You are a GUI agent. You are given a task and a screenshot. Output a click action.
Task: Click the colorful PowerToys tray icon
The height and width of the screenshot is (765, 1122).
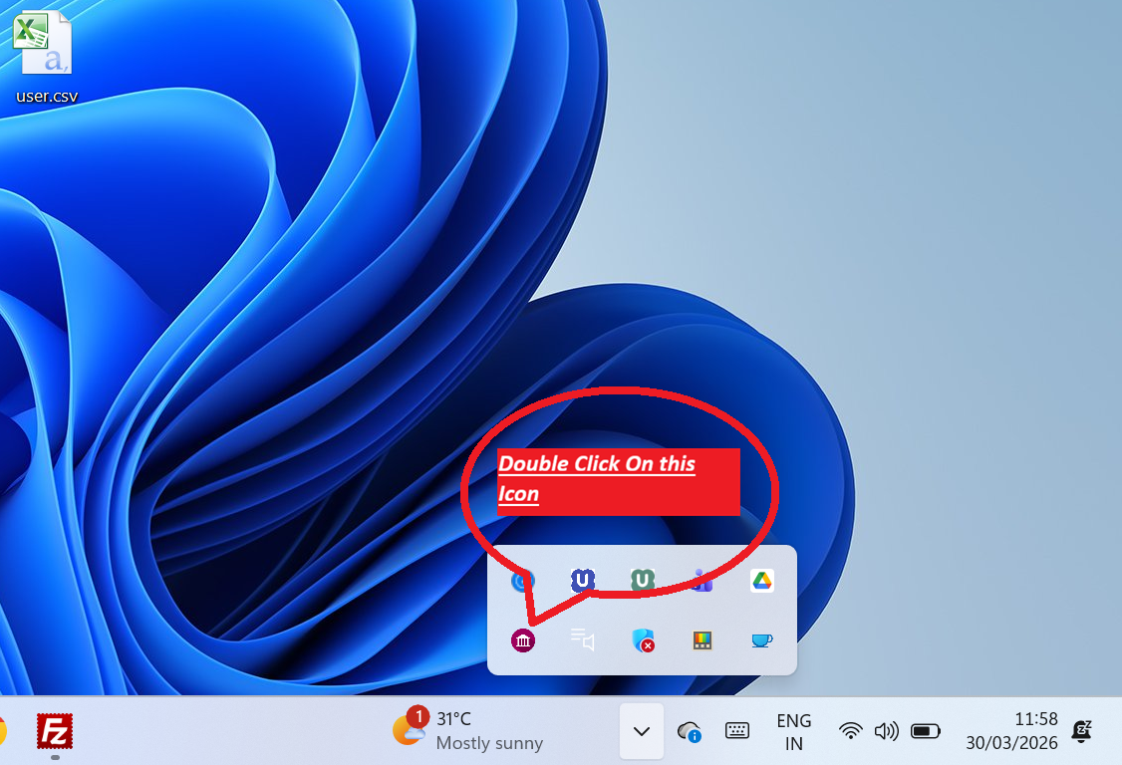tap(702, 640)
